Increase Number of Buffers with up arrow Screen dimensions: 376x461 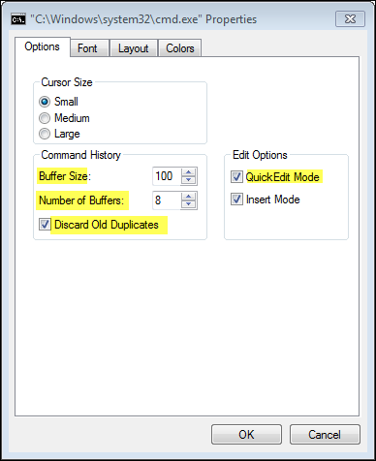click(189, 197)
